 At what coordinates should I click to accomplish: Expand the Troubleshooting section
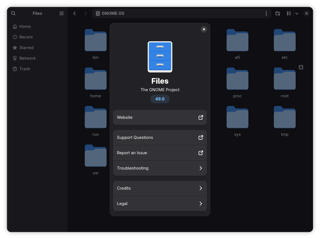click(160, 168)
